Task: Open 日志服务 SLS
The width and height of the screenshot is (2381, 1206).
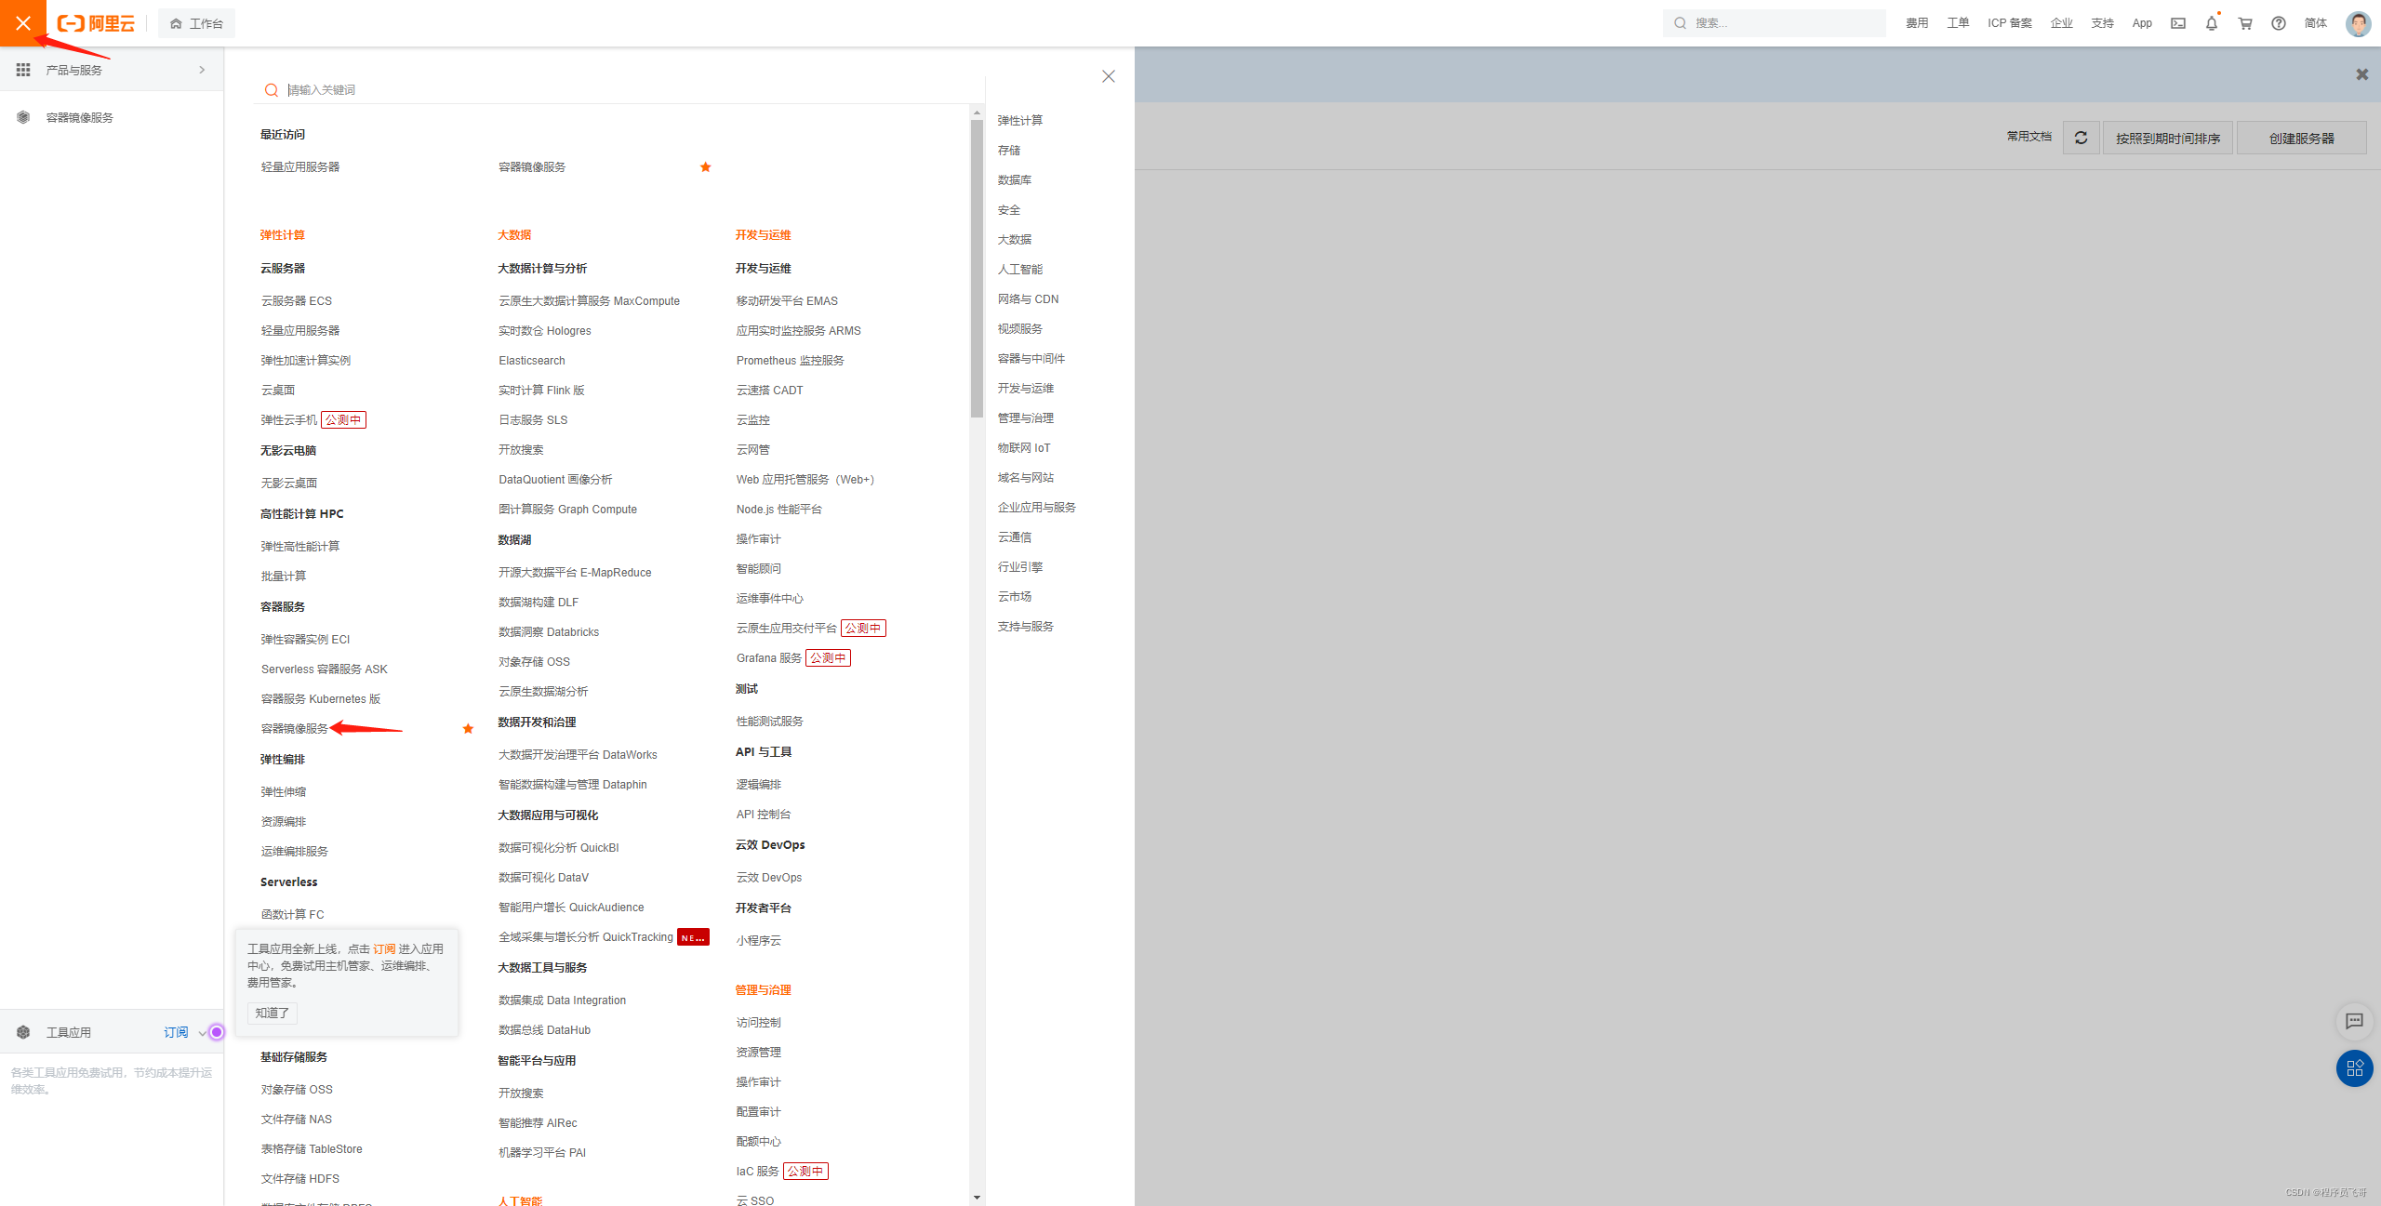Action: pos(533,420)
